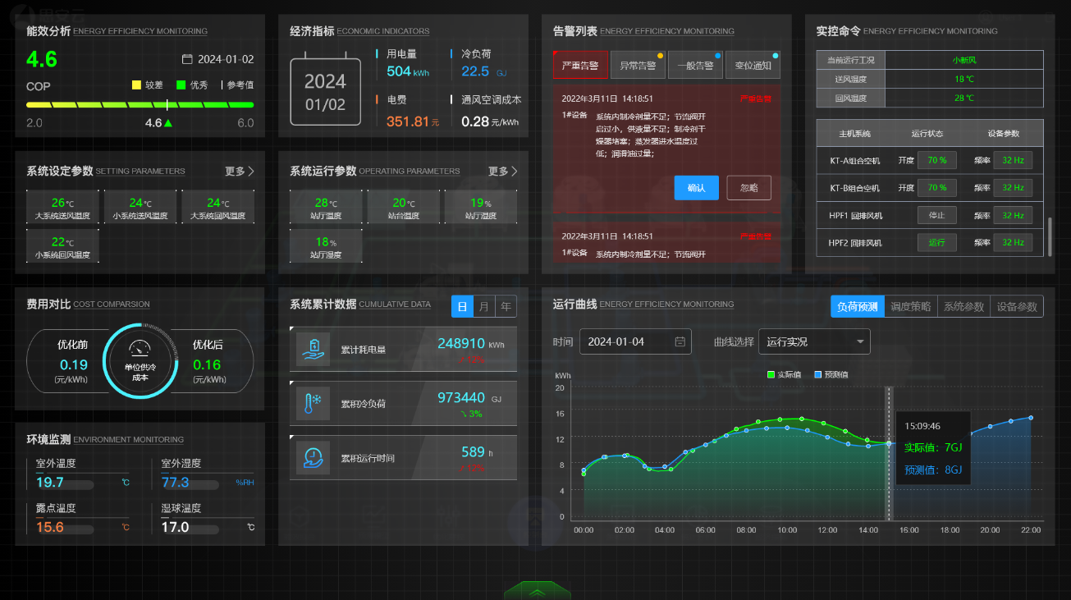Open the calendar icon in the 时间 field
1071x600 pixels.
[x=680, y=341]
